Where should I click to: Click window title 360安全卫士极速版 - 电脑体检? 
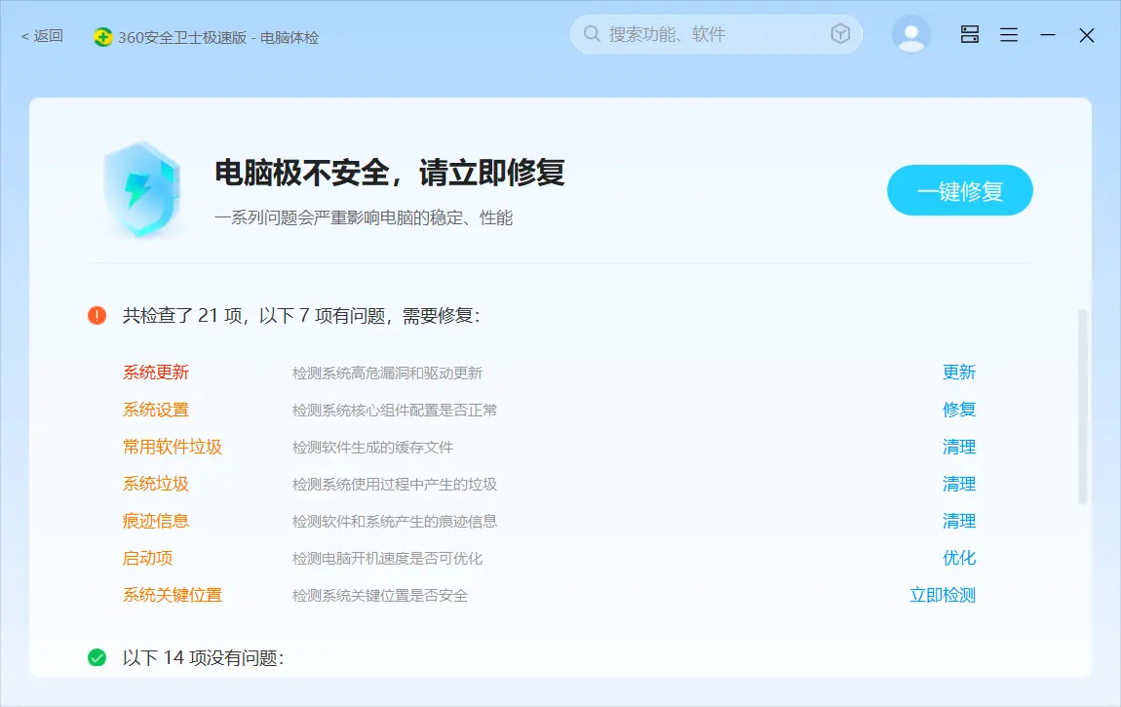click(218, 37)
